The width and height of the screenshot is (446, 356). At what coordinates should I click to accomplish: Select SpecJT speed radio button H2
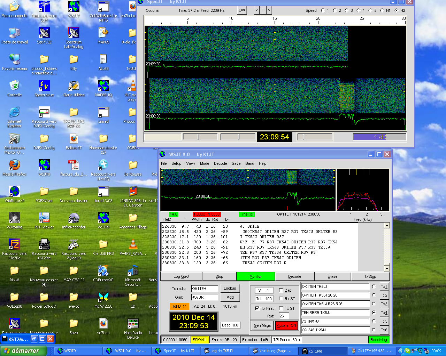pos(396,10)
